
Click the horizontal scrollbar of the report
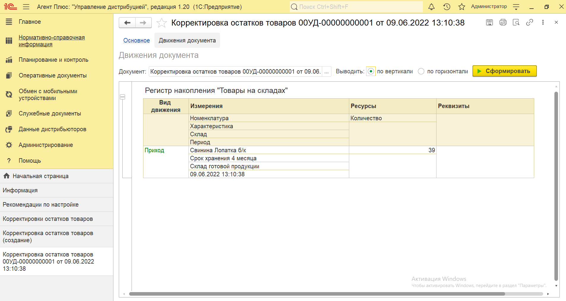[x=317, y=294]
